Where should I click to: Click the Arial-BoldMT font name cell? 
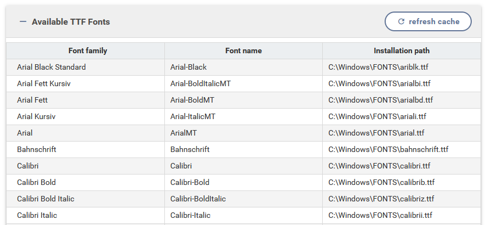pyautogui.click(x=192, y=100)
